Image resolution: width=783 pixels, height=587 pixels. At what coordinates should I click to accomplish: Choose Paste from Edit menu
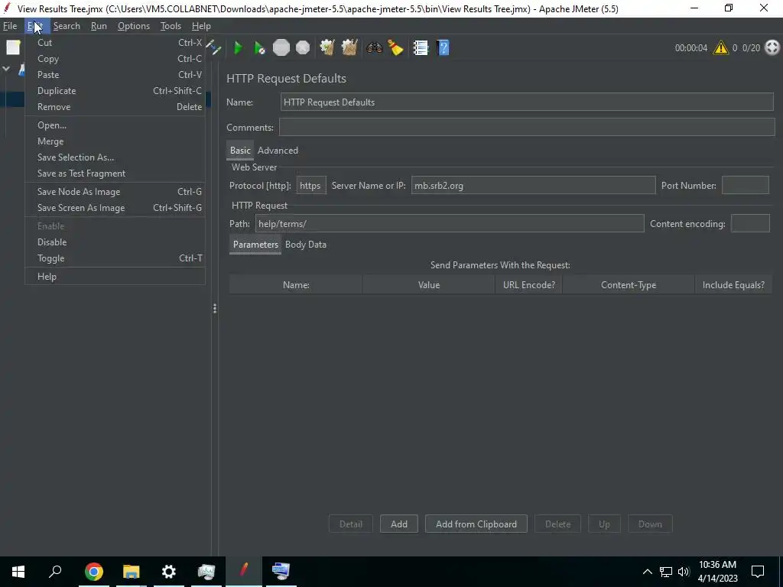coord(115,75)
